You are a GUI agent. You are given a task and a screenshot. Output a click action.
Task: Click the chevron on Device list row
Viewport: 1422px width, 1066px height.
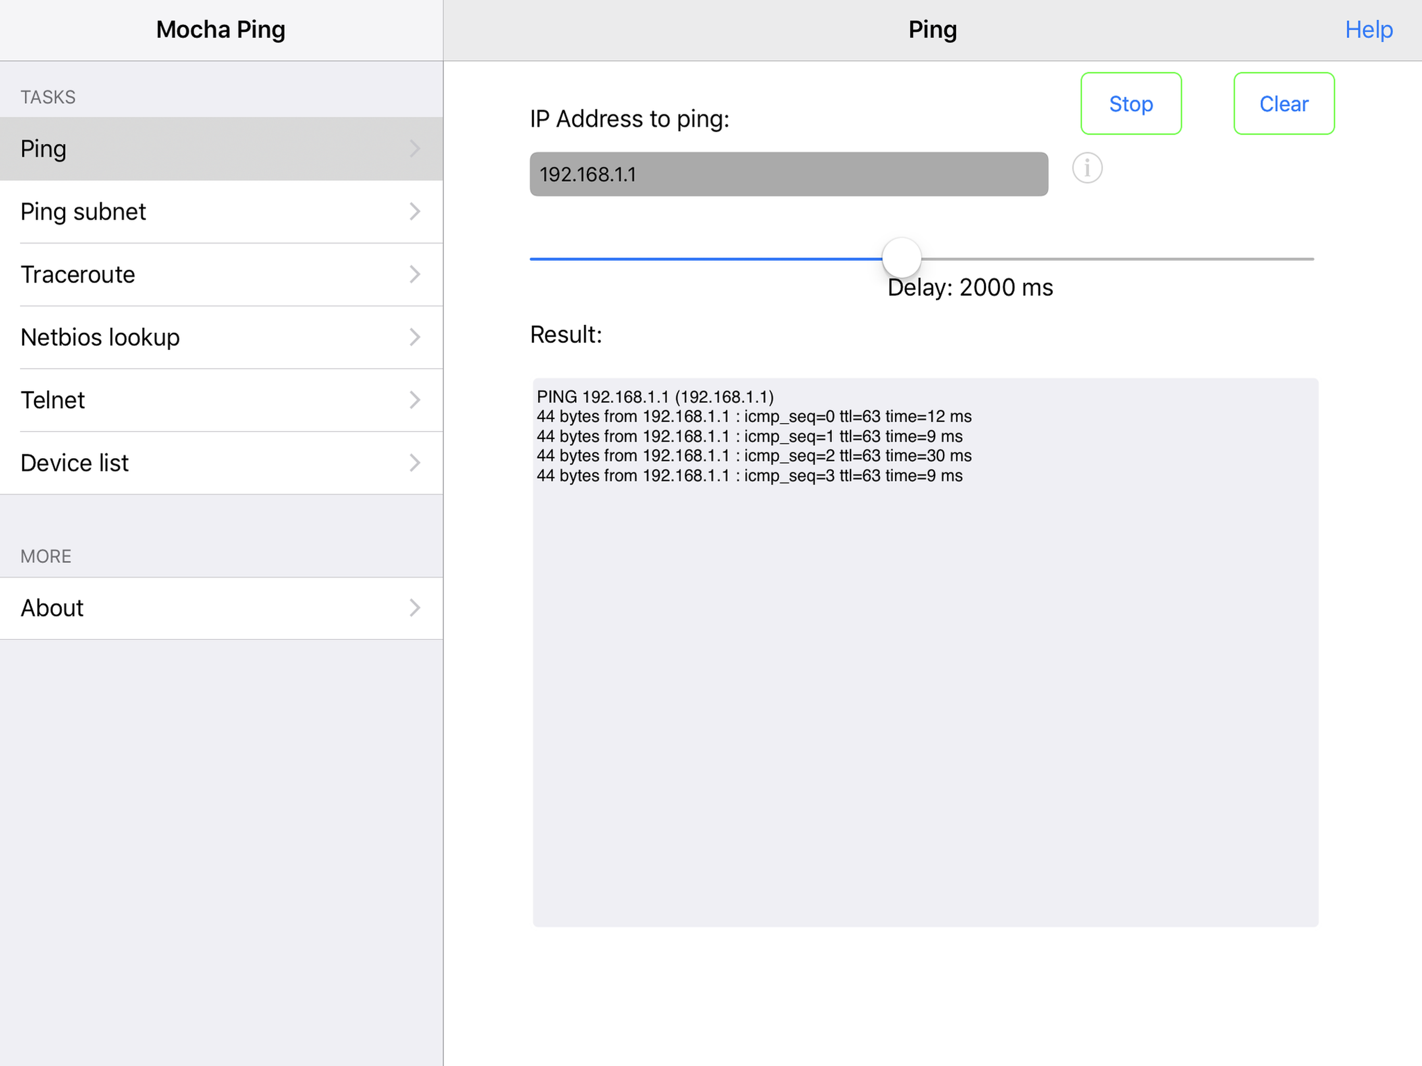click(415, 463)
